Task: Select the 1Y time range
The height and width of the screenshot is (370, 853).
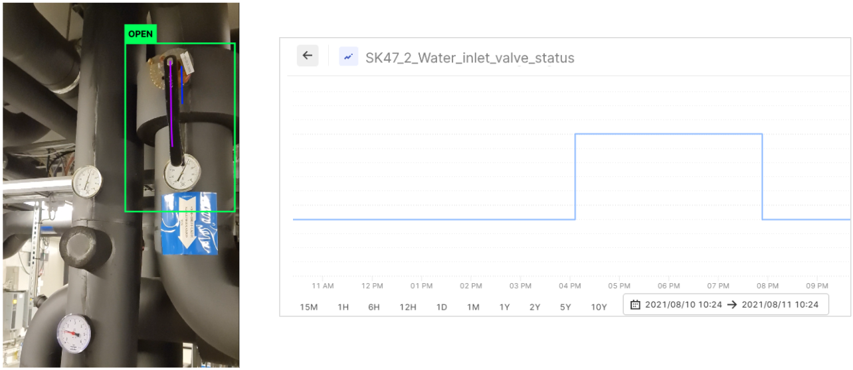Action: pyautogui.click(x=505, y=307)
